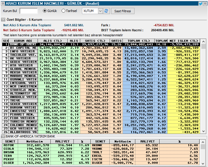208x167 pixels.
Task: Click Net Alici 5 Kurum Alis Toplami label
Action: coord(27,25)
